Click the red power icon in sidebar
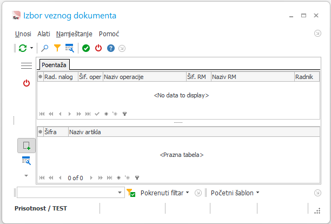 pyautogui.click(x=27, y=83)
